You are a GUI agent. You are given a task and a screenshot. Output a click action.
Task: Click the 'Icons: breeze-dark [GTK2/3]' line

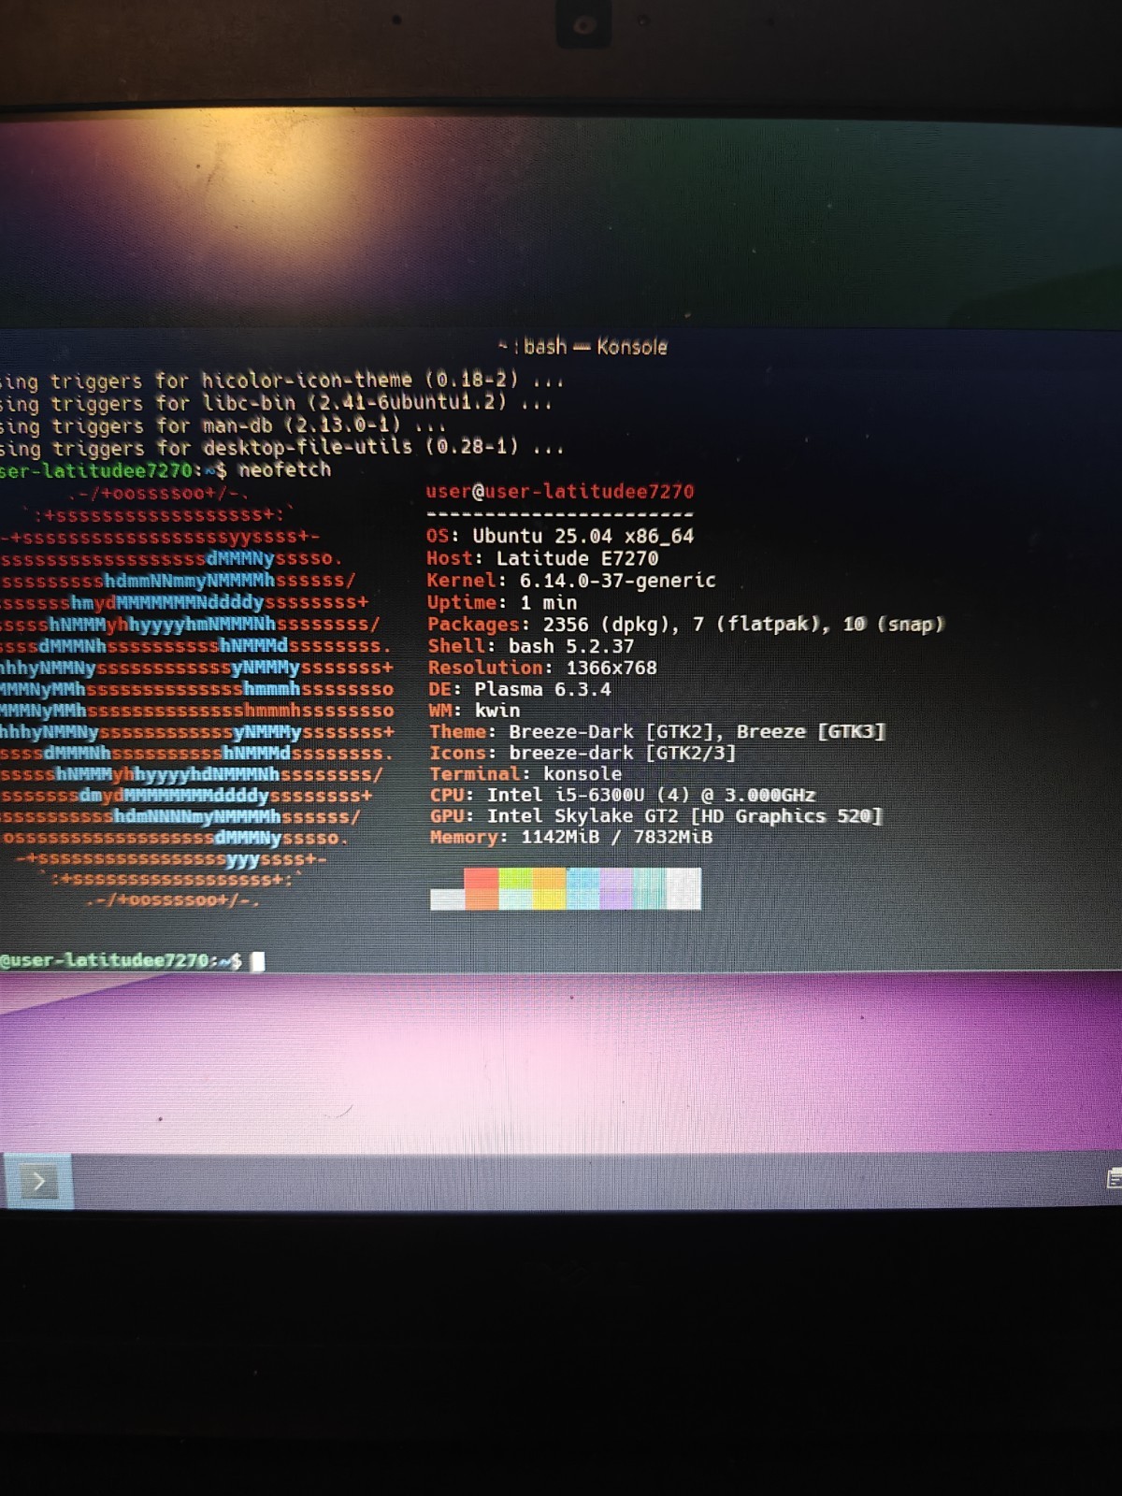(583, 753)
